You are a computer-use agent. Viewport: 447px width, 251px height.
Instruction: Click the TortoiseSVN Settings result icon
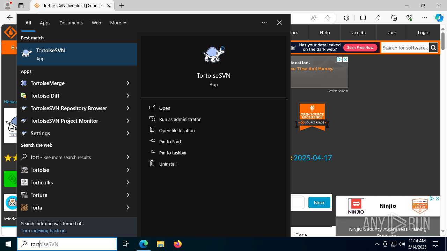(24, 133)
